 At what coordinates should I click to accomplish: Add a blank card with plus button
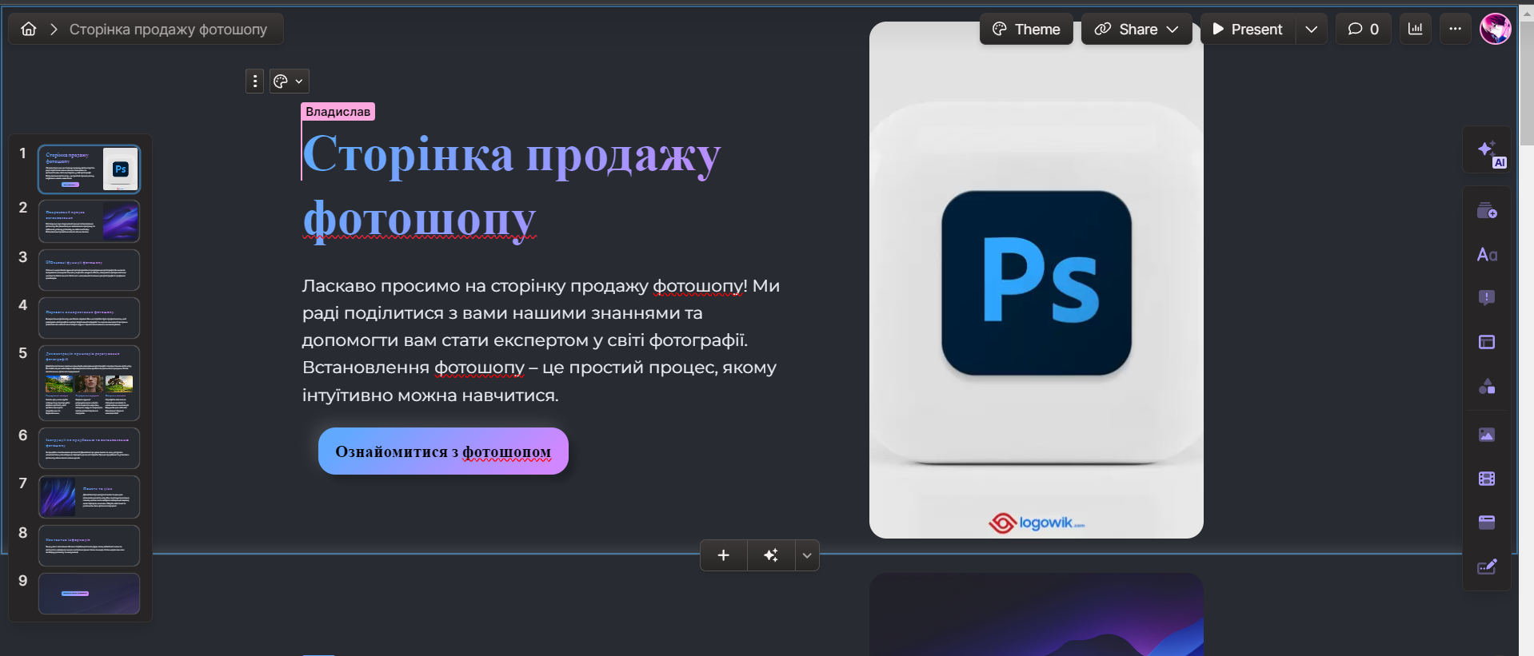pyautogui.click(x=723, y=555)
